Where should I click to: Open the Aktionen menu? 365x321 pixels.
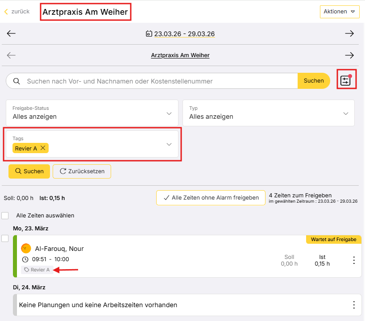pyautogui.click(x=340, y=12)
